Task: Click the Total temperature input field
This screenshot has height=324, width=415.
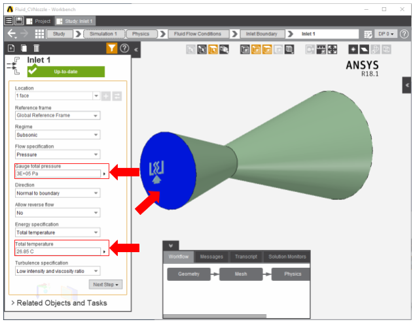Action: pyautogui.click(x=58, y=251)
